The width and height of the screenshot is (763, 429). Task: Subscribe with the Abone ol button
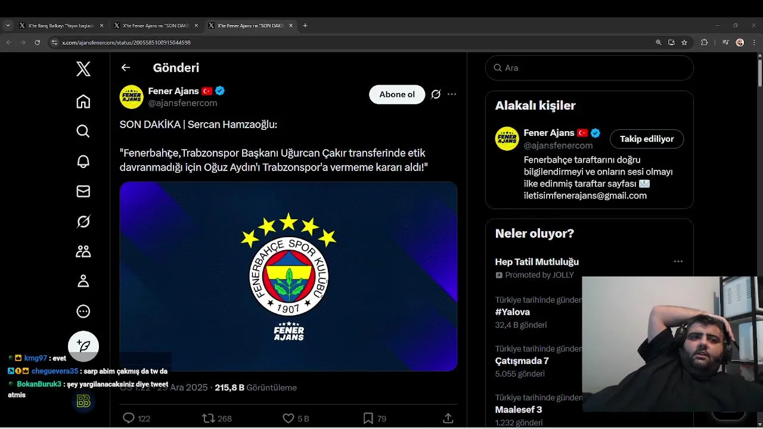tap(397, 94)
